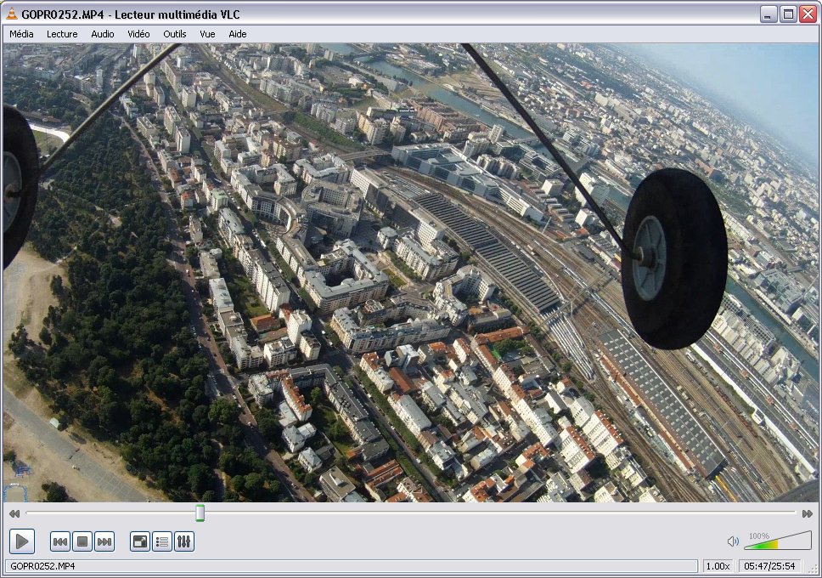The width and height of the screenshot is (822, 578).
Task: Mute audio via speaker icon
Action: pyautogui.click(x=733, y=541)
